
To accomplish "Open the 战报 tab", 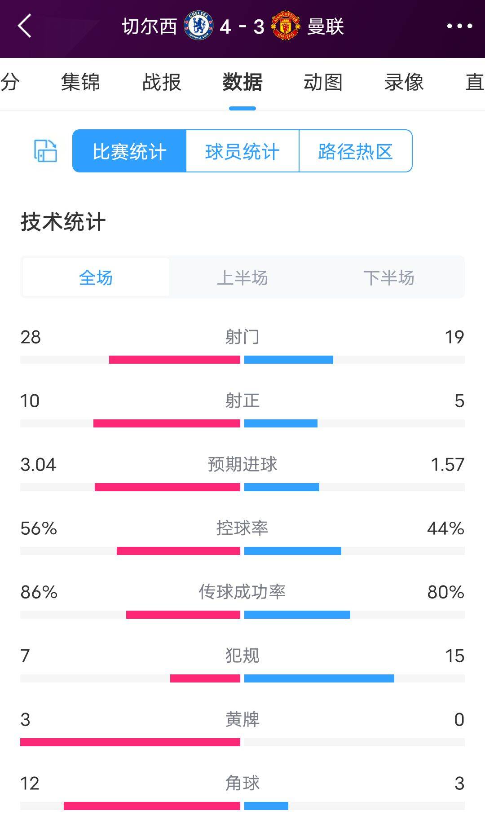I will (x=162, y=83).
